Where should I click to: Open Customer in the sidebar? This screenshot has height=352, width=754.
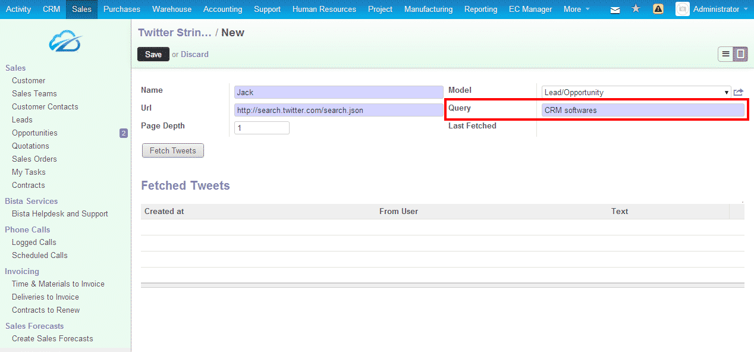point(29,80)
